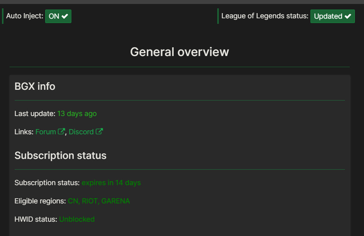This screenshot has width=364, height=236.
Task: Click the Unblocked HWID status value
Action: (x=77, y=219)
